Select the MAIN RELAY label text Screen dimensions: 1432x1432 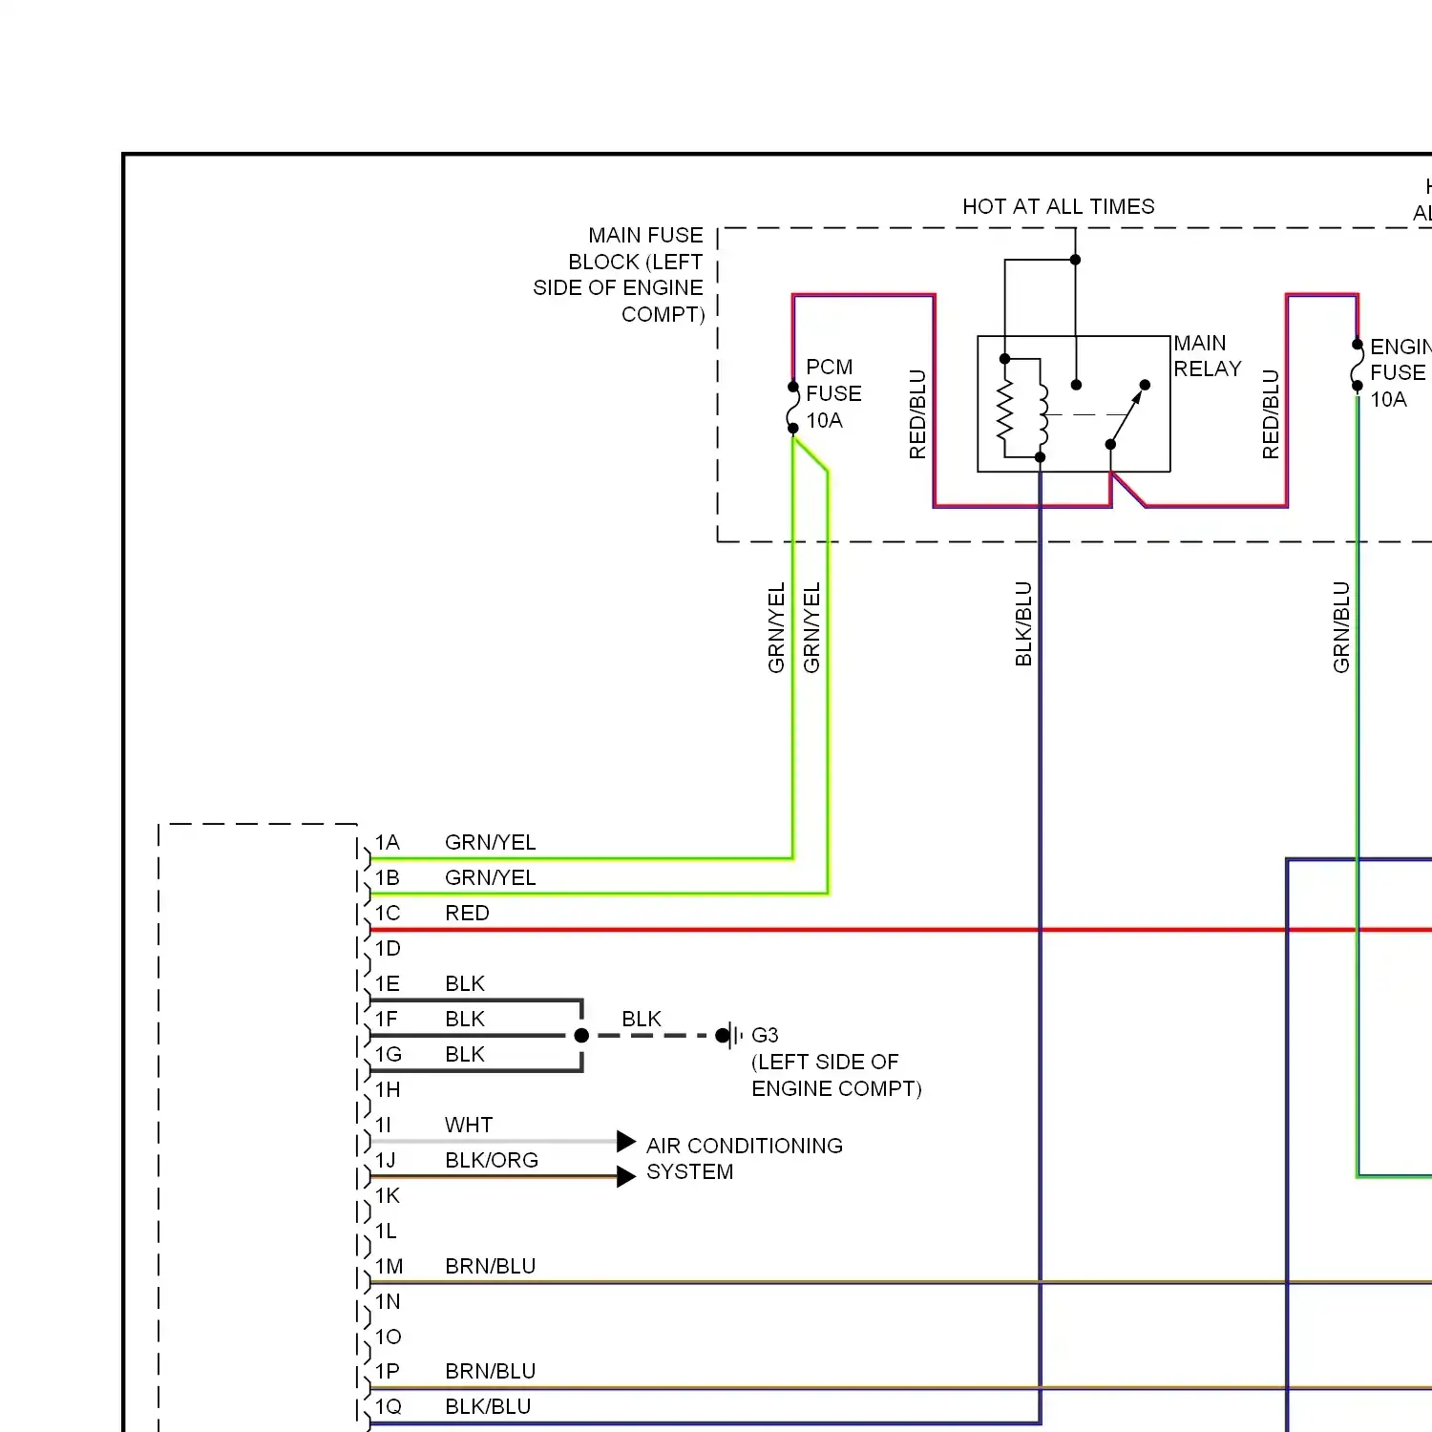(x=1207, y=356)
